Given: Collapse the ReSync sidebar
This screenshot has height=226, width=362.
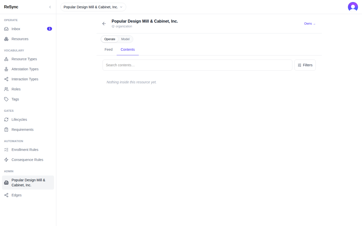Looking at the screenshot, I should 50,7.
